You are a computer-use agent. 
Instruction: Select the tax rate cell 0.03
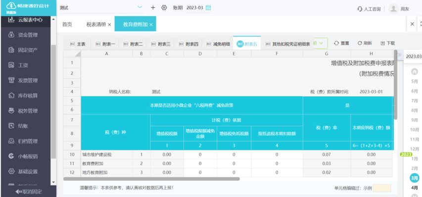pyautogui.click(x=327, y=164)
